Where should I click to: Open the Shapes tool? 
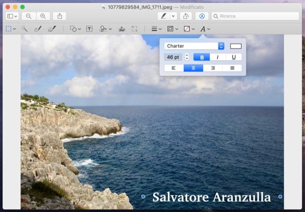(x=73, y=29)
